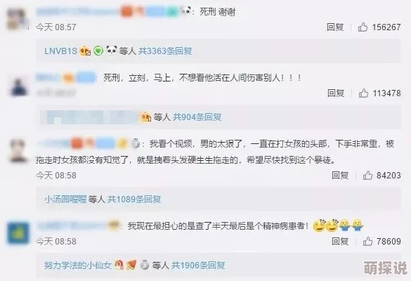Reply to the 精神病患者 comment
The width and height of the screenshot is (411, 281).
pos(340,241)
